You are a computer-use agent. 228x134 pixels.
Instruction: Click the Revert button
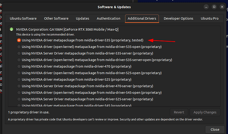click(x=179, y=112)
